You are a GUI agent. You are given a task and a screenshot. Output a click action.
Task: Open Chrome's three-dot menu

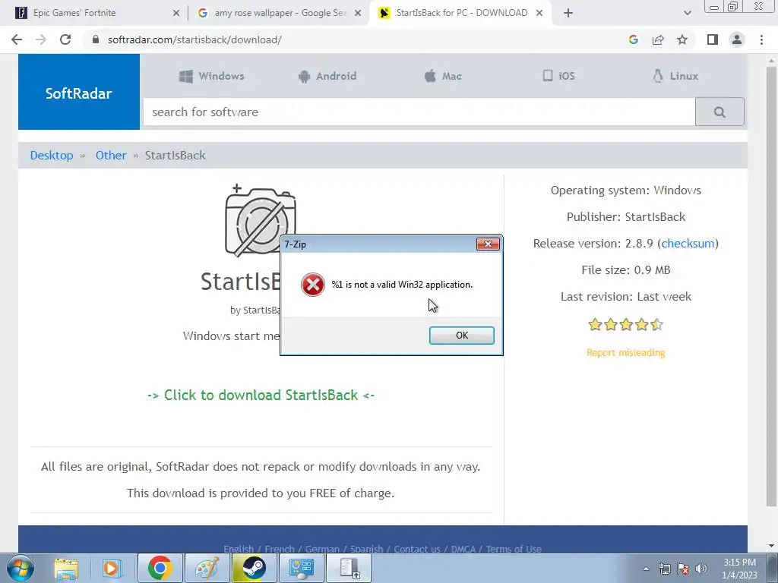pos(761,39)
